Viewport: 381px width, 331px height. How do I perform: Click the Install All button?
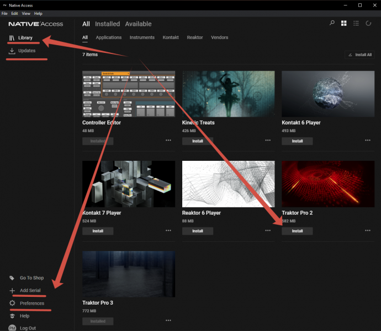coord(359,55)
